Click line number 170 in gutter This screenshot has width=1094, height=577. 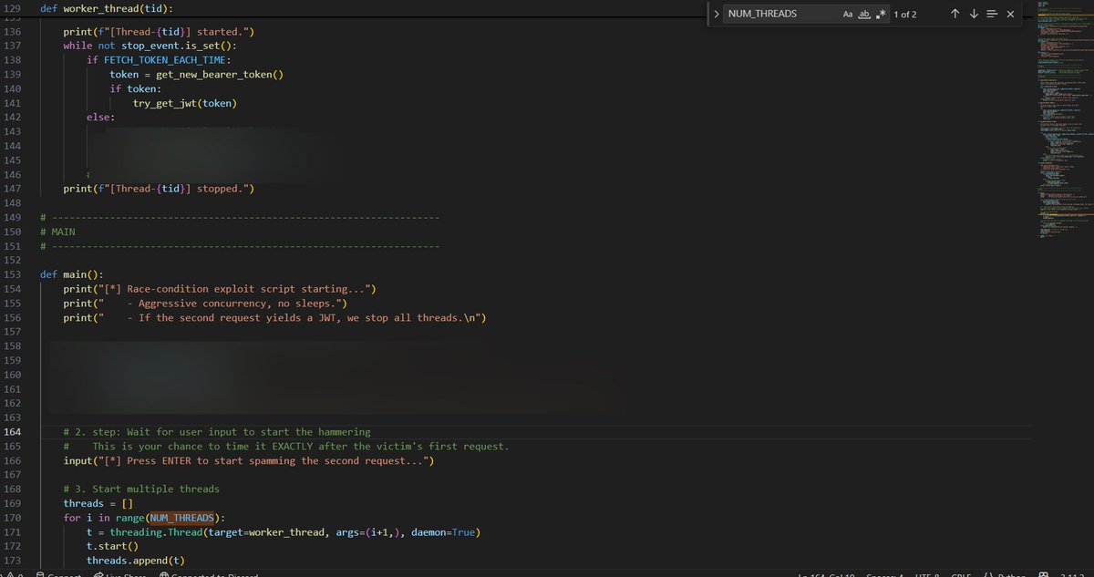click(12, 518)
